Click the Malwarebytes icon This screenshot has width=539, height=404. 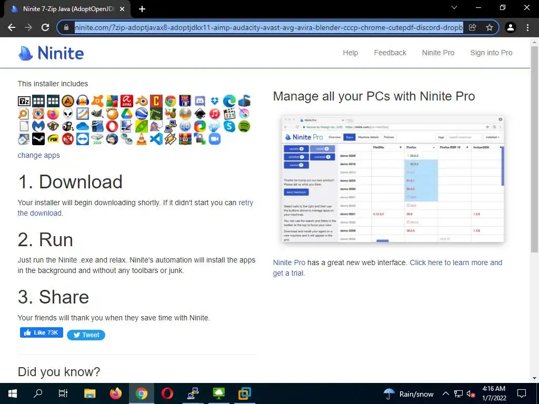click(38, 126)
